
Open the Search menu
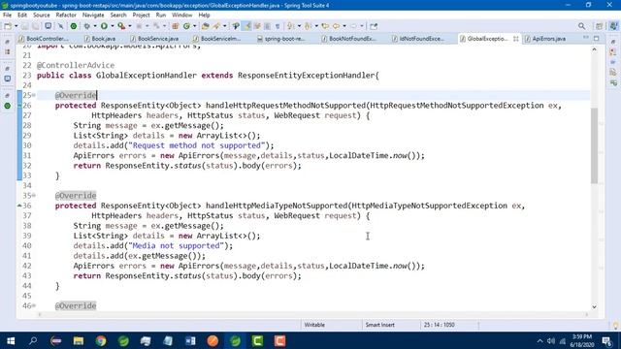(x=118, y=16)
